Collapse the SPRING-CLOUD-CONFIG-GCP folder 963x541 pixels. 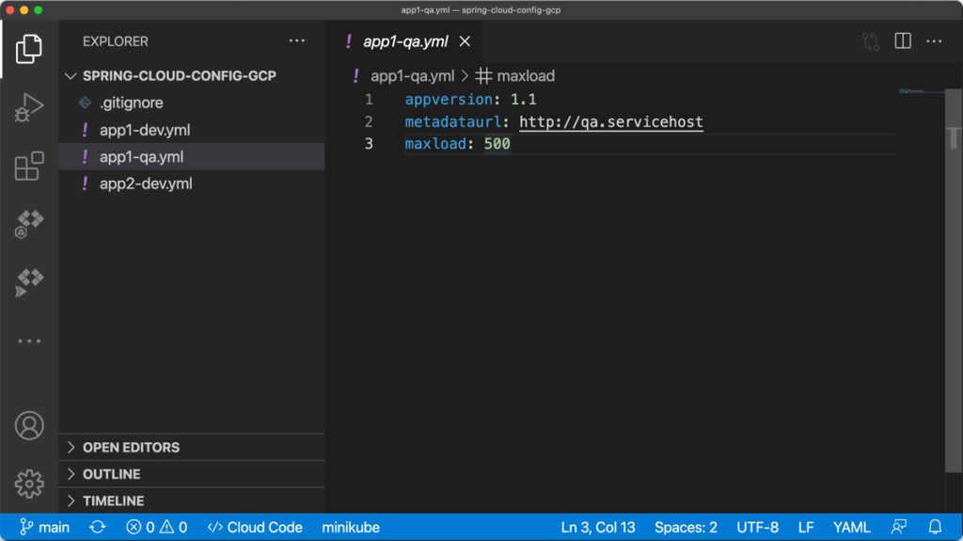[x=179, y=75]
